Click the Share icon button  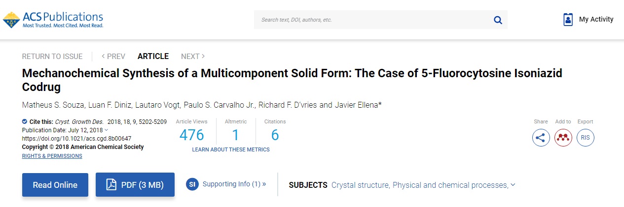tap(541, 138)
